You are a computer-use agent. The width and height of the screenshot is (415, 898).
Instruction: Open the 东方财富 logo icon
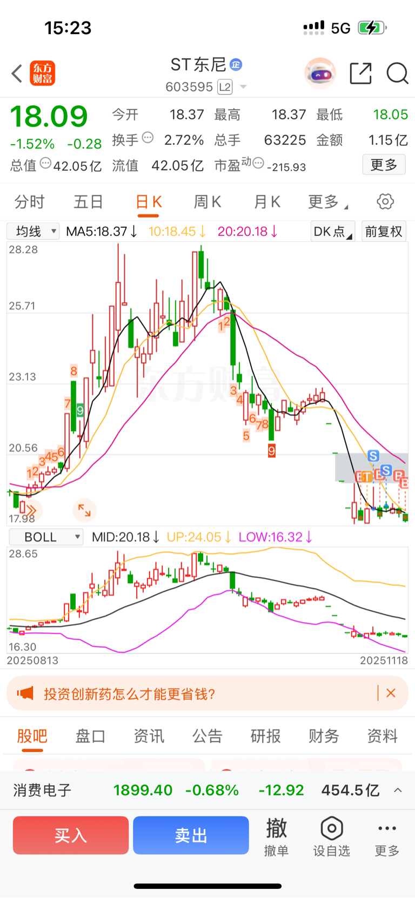(x=43, y=73)
